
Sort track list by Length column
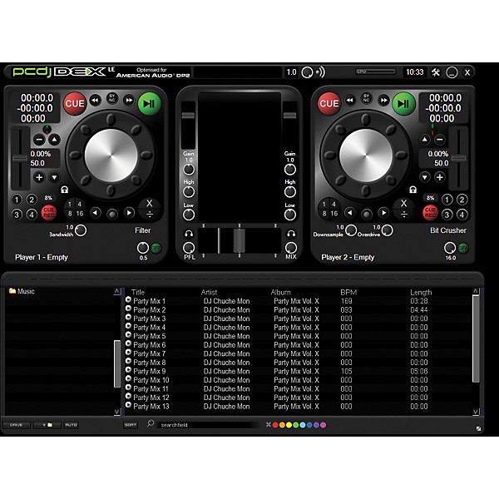(x=421, y=292)
